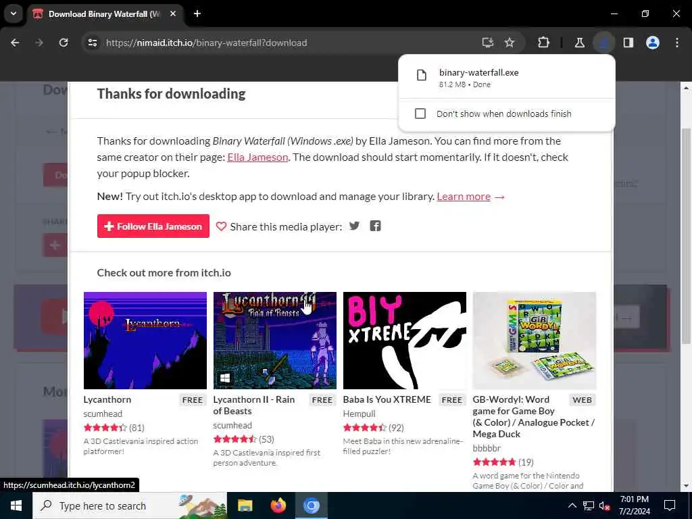Screen dimensions: 692x519
Task: Open the Baba Is You XTREME thumbnail
Action: tap(404, 341)
